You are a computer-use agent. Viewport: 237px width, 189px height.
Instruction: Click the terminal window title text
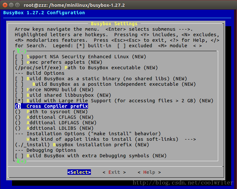(74, 5)
